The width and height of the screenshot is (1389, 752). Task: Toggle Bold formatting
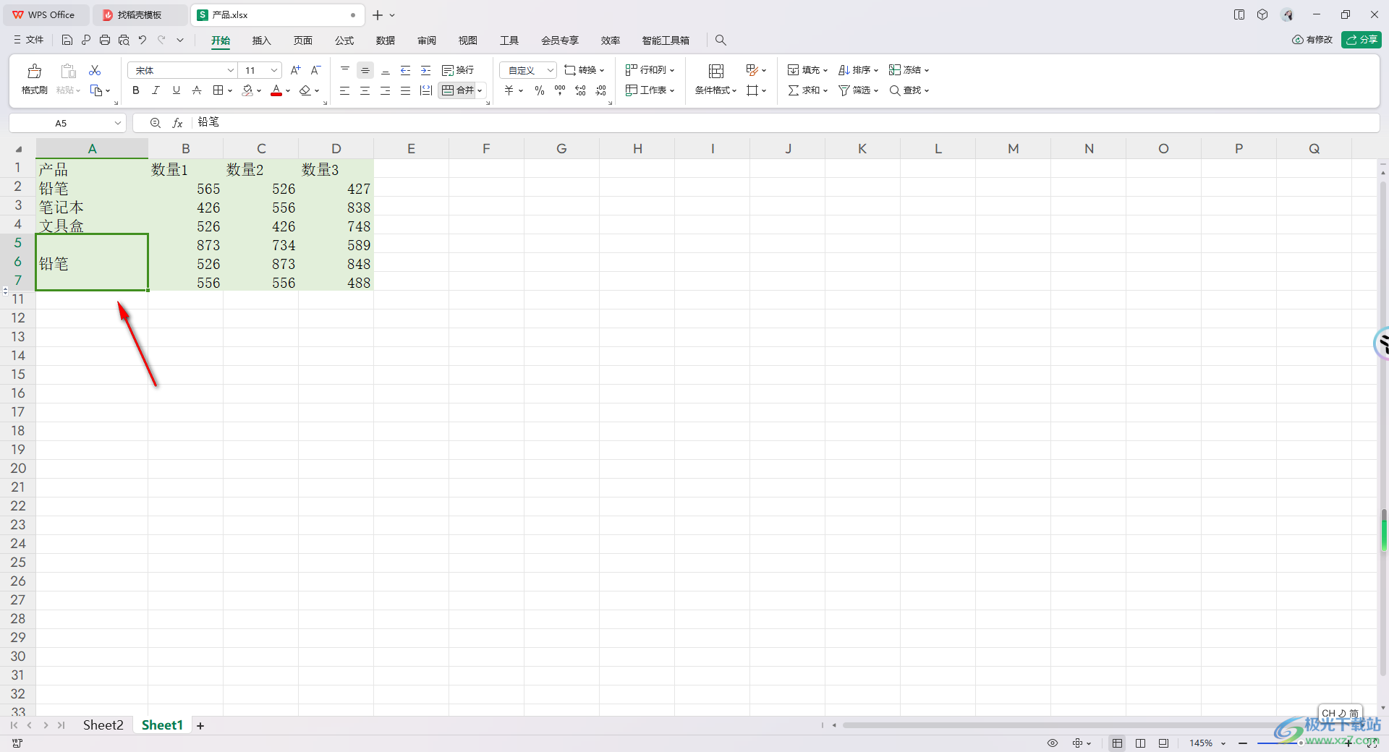(135, 90)
